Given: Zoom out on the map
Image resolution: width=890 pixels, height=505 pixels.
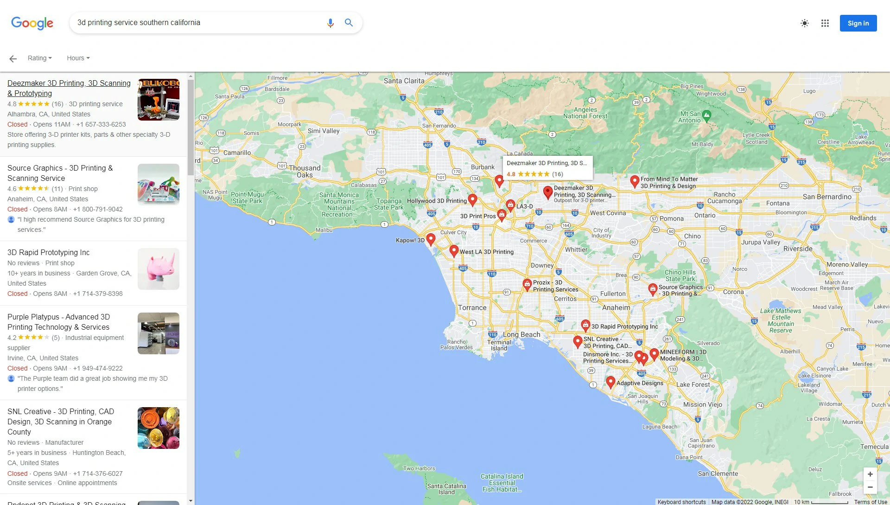Looking at the screenshot, I should (870, 487).
